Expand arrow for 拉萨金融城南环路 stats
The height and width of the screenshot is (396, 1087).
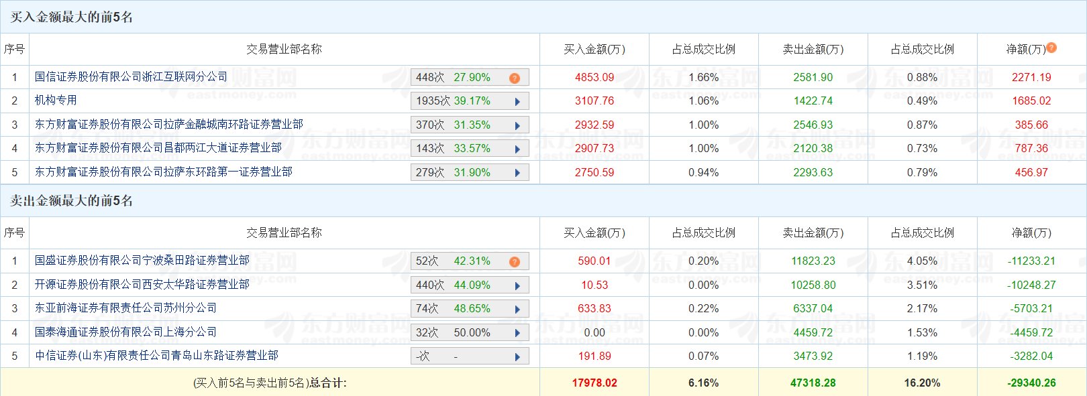(x=517, y=126)
